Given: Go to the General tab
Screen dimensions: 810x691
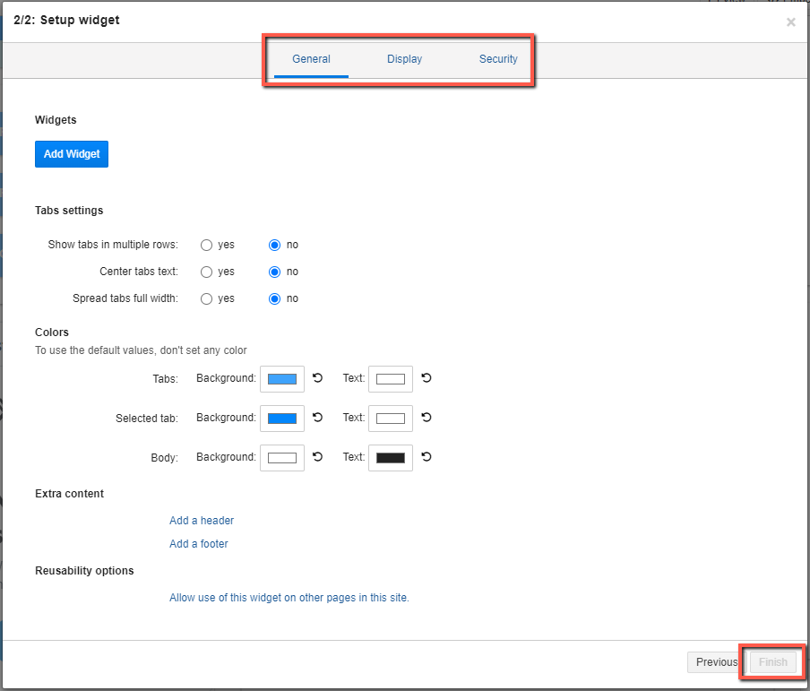Looking at the screenshot, I should (x=311, y=59).
